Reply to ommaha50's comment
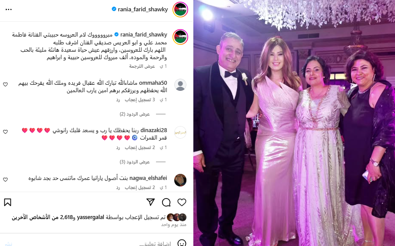The width and height of the screenshot is (395, 246). [118, 100]
